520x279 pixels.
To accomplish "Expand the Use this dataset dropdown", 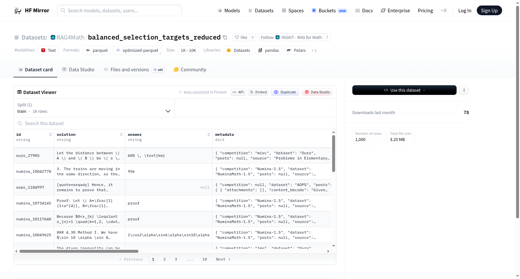I will tap(404, 90).
